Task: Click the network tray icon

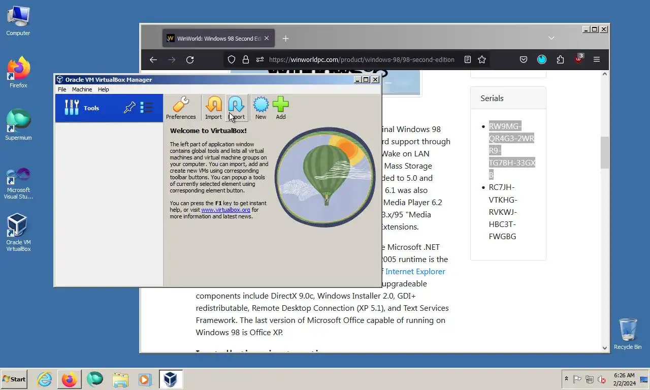Action: (590, 379)
